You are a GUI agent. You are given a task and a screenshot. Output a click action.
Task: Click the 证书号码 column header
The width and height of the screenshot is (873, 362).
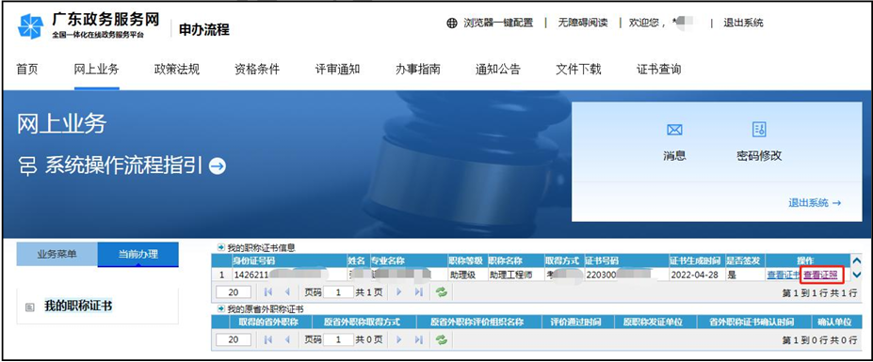[x=626, y=260]
